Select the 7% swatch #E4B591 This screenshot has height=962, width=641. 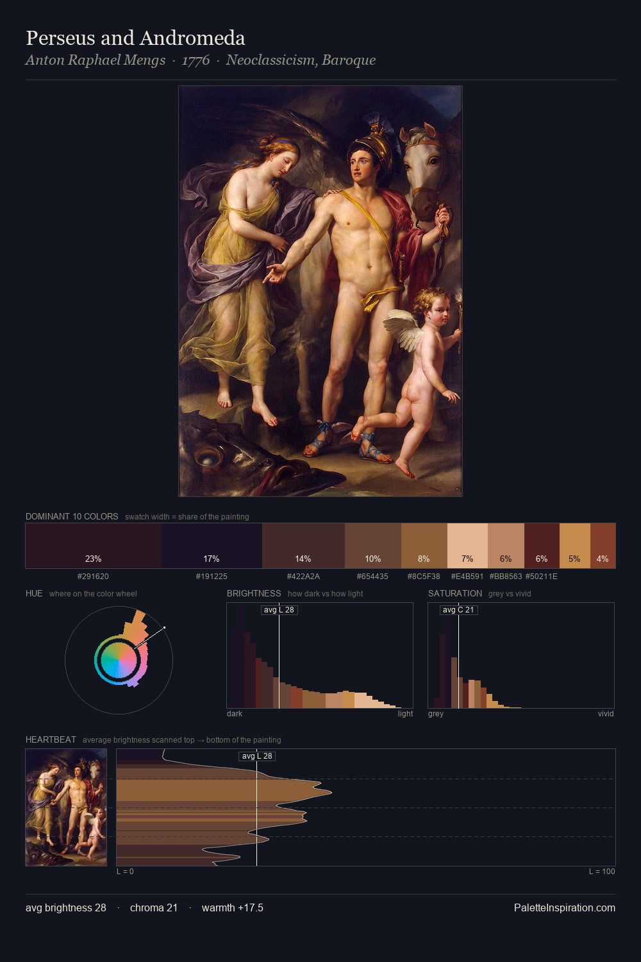tap(467, 546)
